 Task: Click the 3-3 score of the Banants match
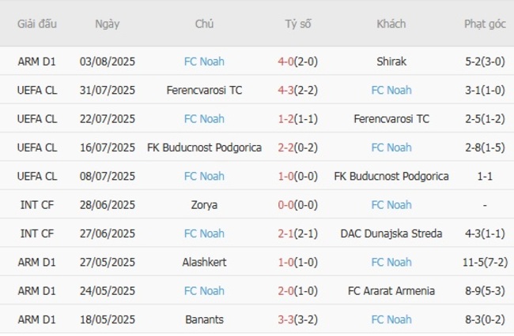[x=287, y=319]
